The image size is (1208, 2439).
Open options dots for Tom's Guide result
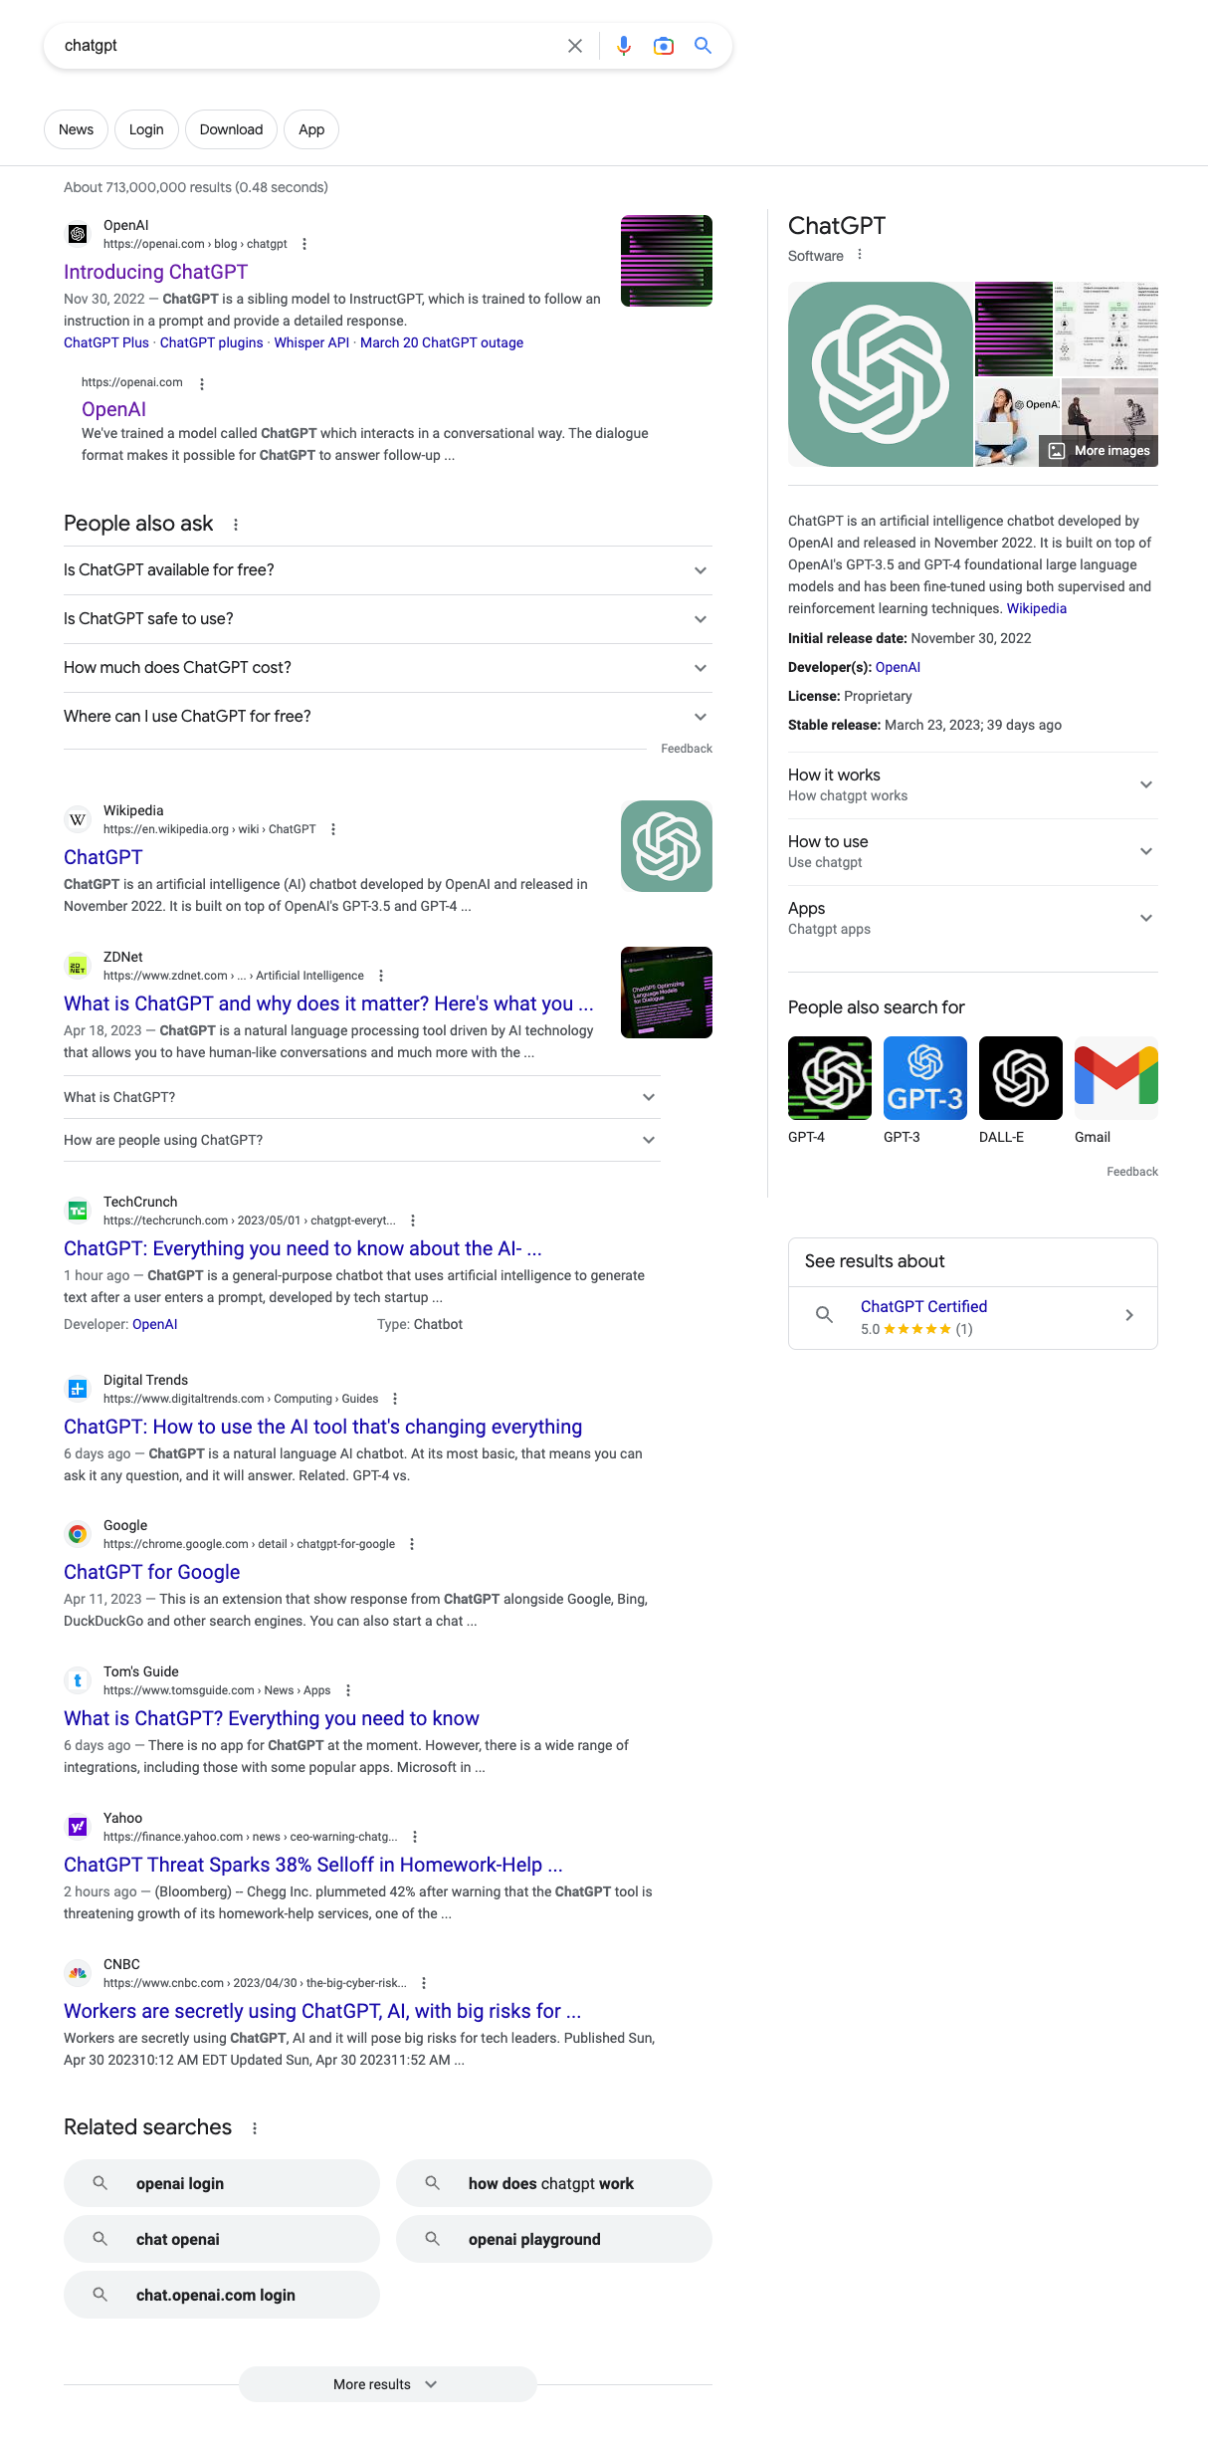(x=348, y=1690)
